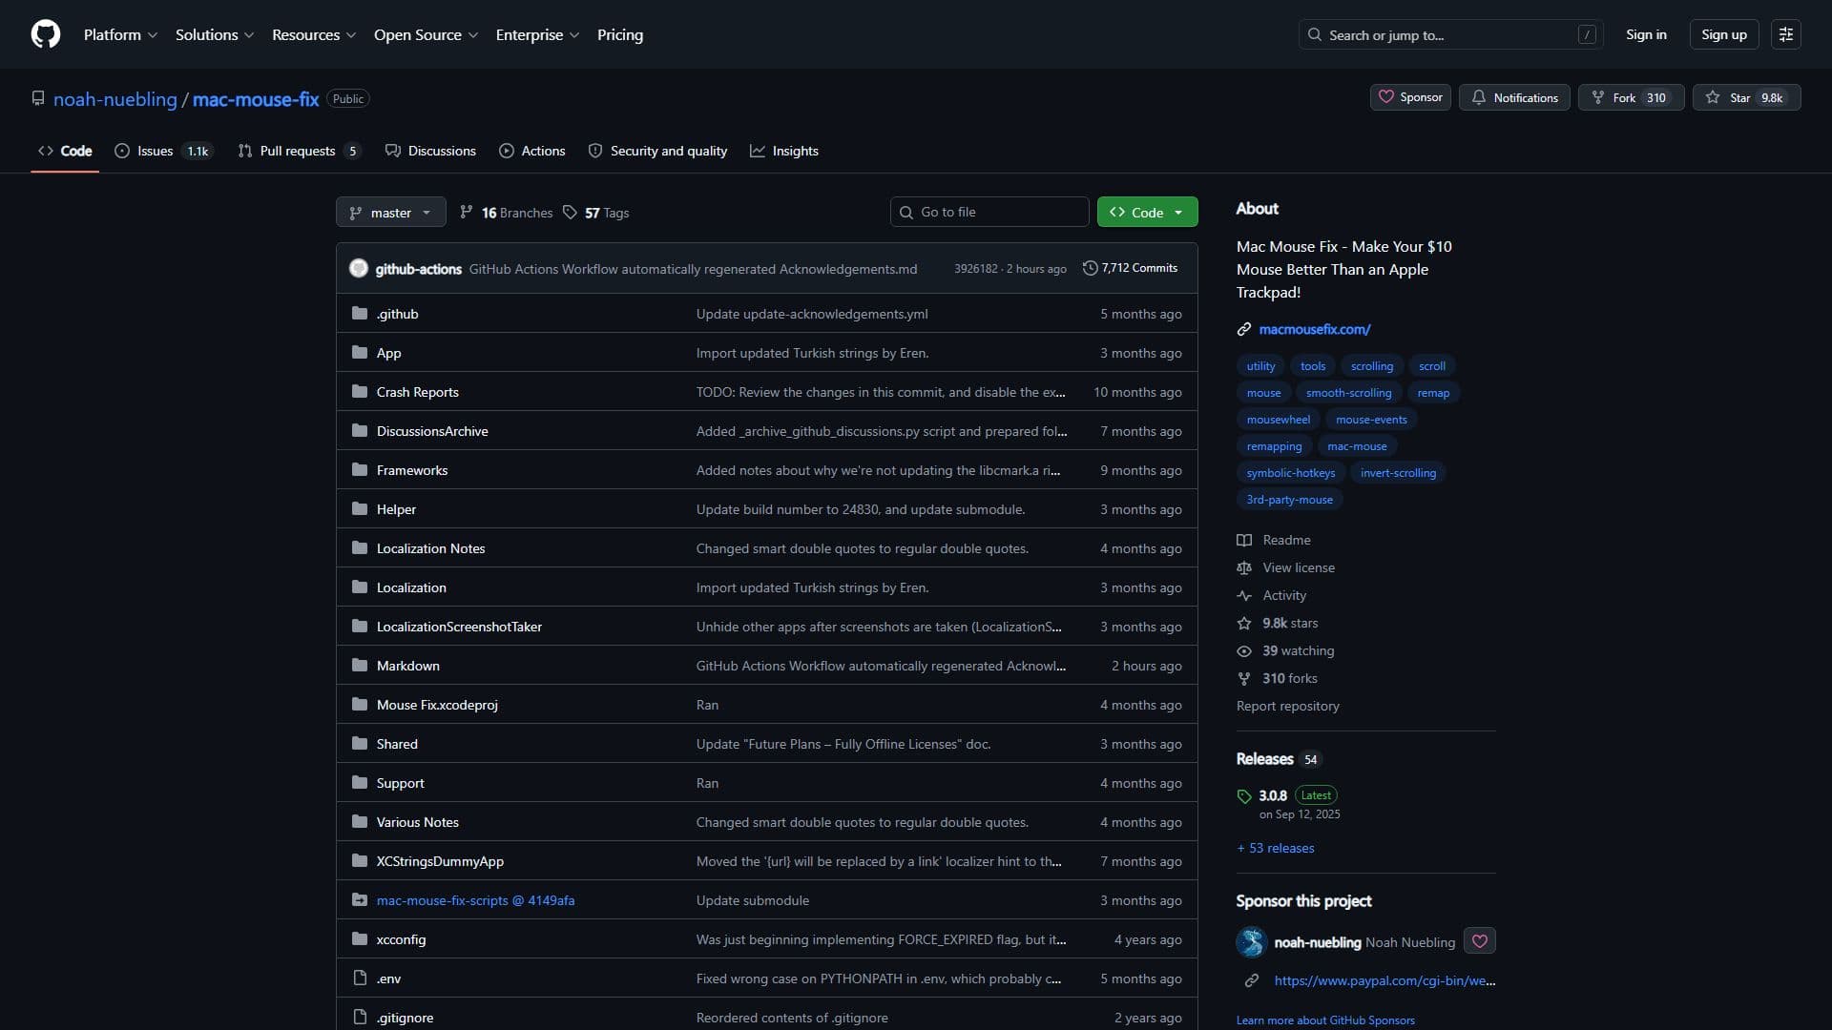This screenshot has height=1030, width=1832.
Task: Click the license scales icon
Action: [x=1244, y=568]
